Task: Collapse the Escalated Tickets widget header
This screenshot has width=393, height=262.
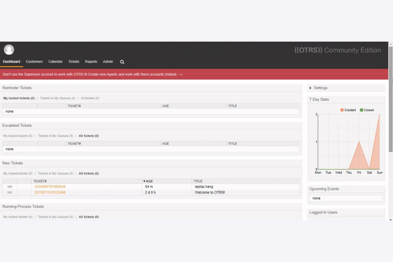Action: pyautogui.click(x=17, y=125)
